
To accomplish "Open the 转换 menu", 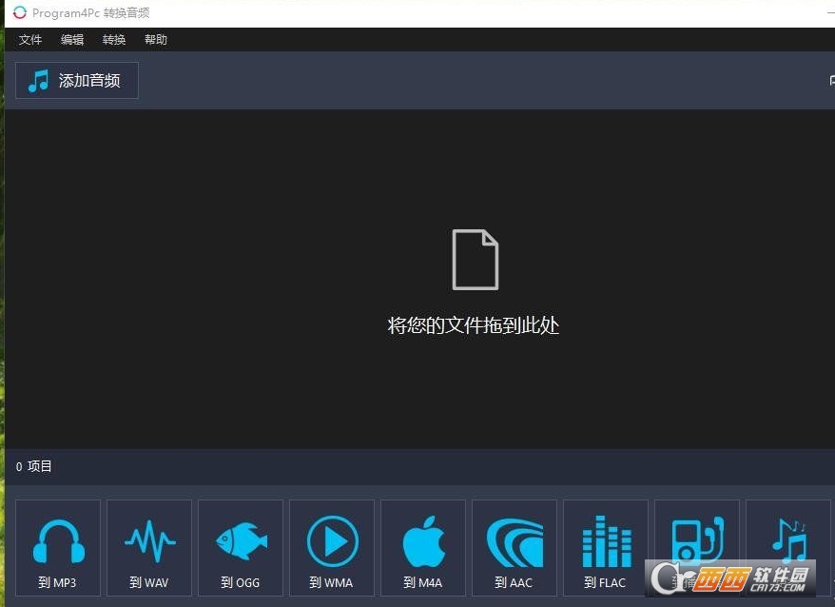I will point(114,40).
